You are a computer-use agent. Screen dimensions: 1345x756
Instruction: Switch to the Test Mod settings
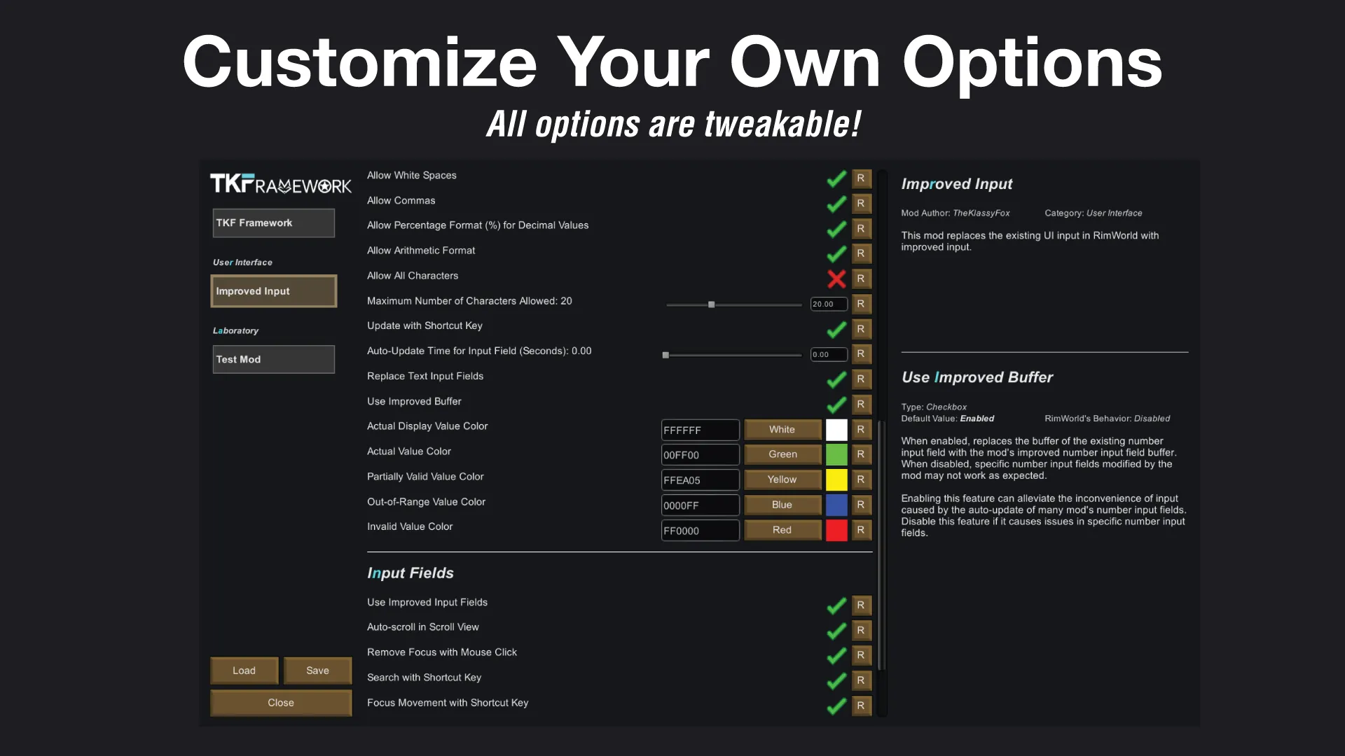tap(273, 359)
